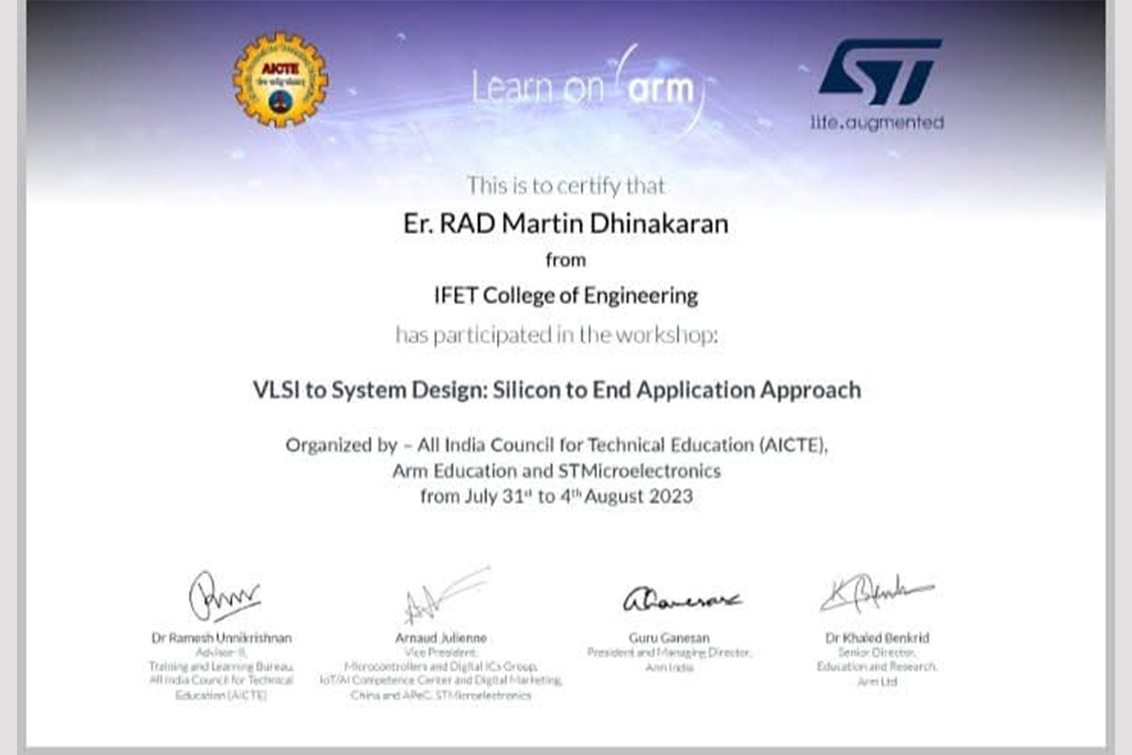Click the "This is to certify that" text
Screen dimensions: 1132x755
[566, 185]
